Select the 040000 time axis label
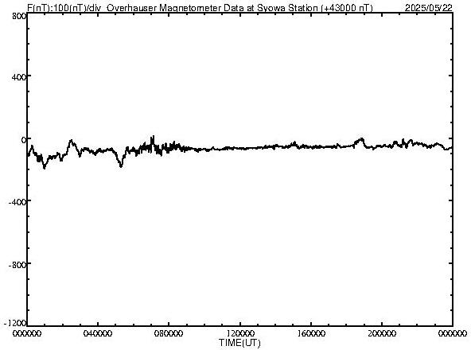 pyautogui.click(x=98, y=333)
